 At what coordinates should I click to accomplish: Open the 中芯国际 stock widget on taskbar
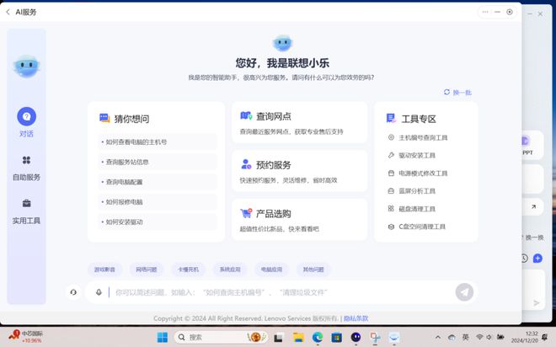(x=25, y=336)
